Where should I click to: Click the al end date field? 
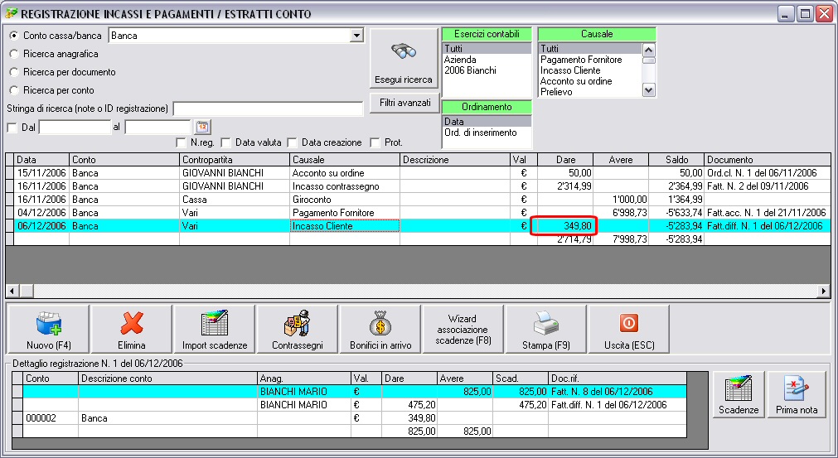tap(157, 127)
